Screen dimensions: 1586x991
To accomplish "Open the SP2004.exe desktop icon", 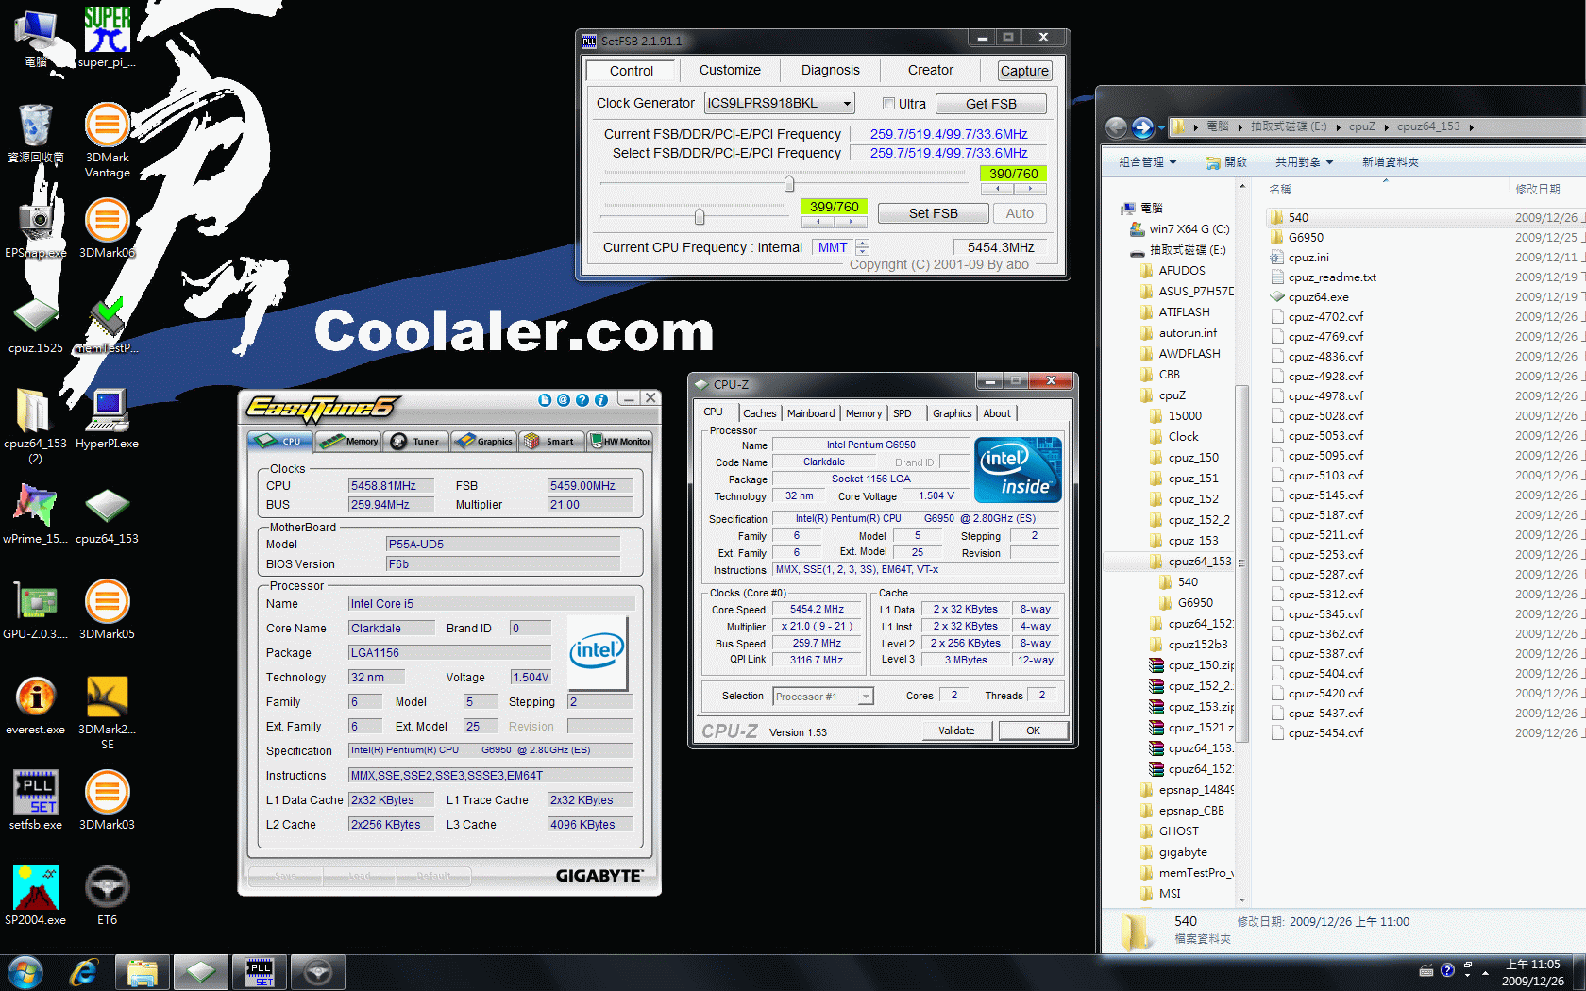I will coord(36,896).
